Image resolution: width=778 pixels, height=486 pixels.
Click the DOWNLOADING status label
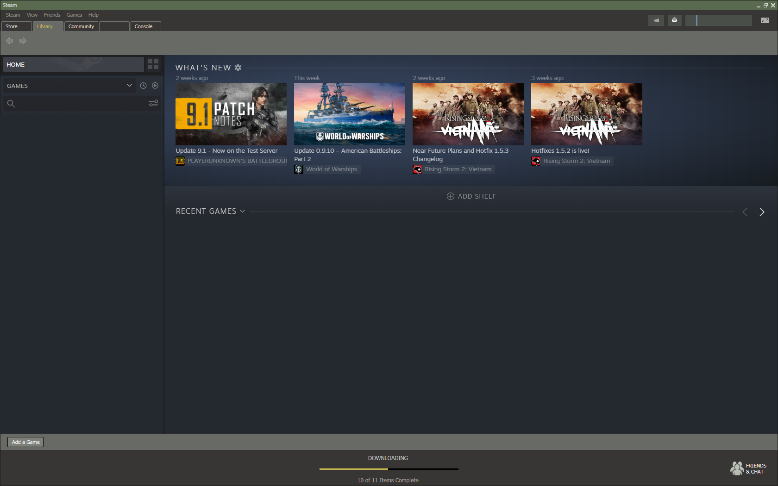tap(388, 458)
